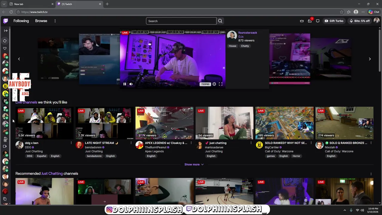Open browser tab list dropdown arrow
The image size is (382, 215).
click(4, 4)
